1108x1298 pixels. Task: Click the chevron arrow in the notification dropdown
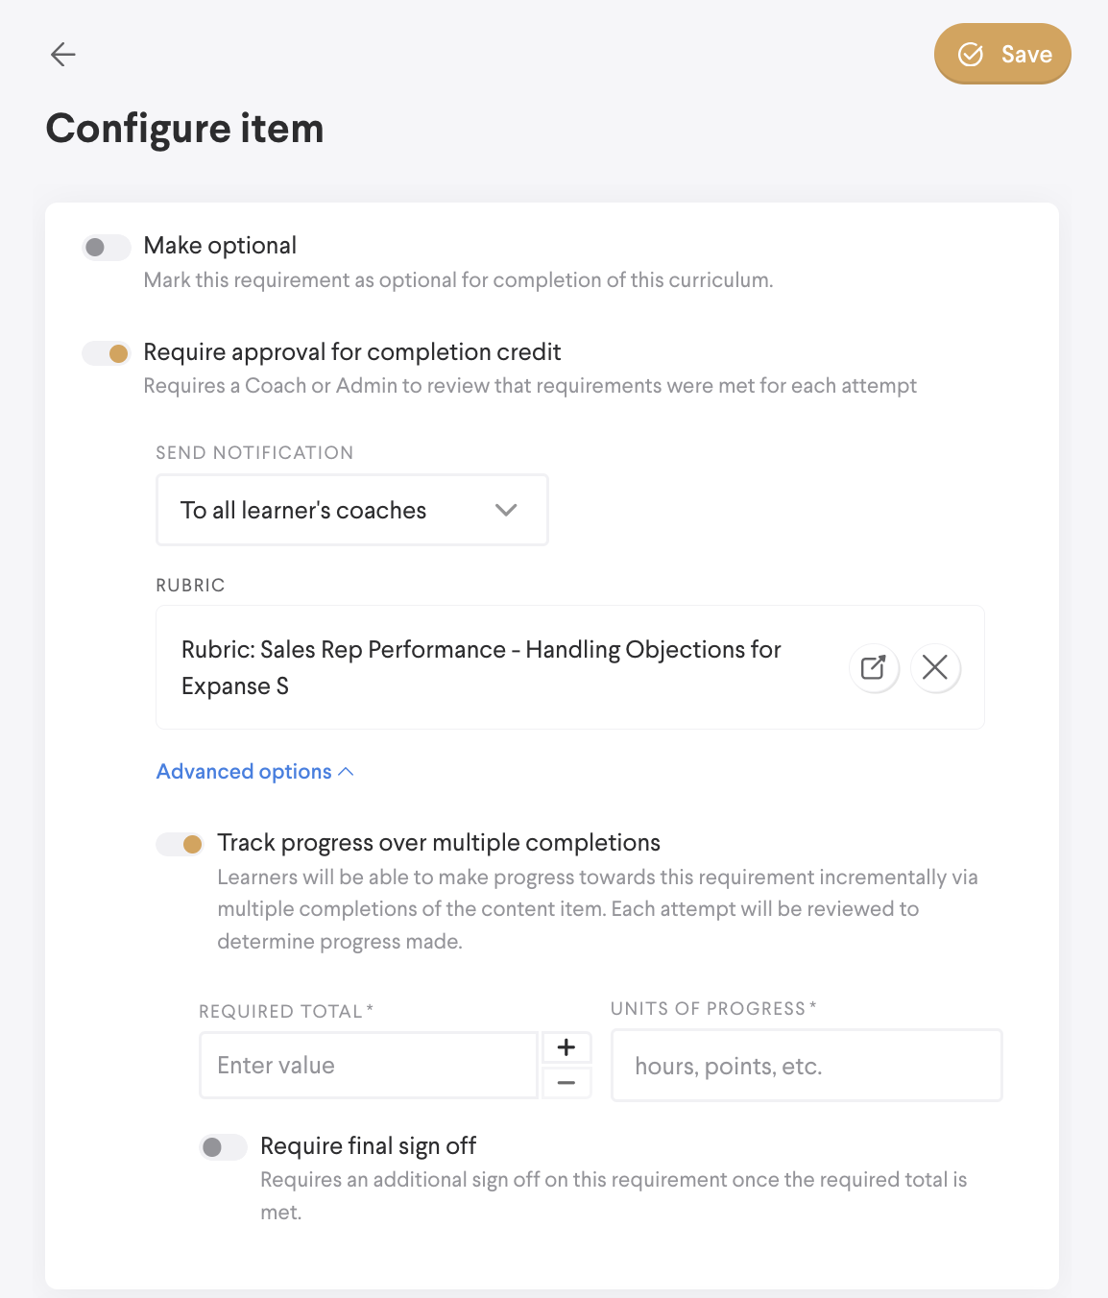click(506, 510)
